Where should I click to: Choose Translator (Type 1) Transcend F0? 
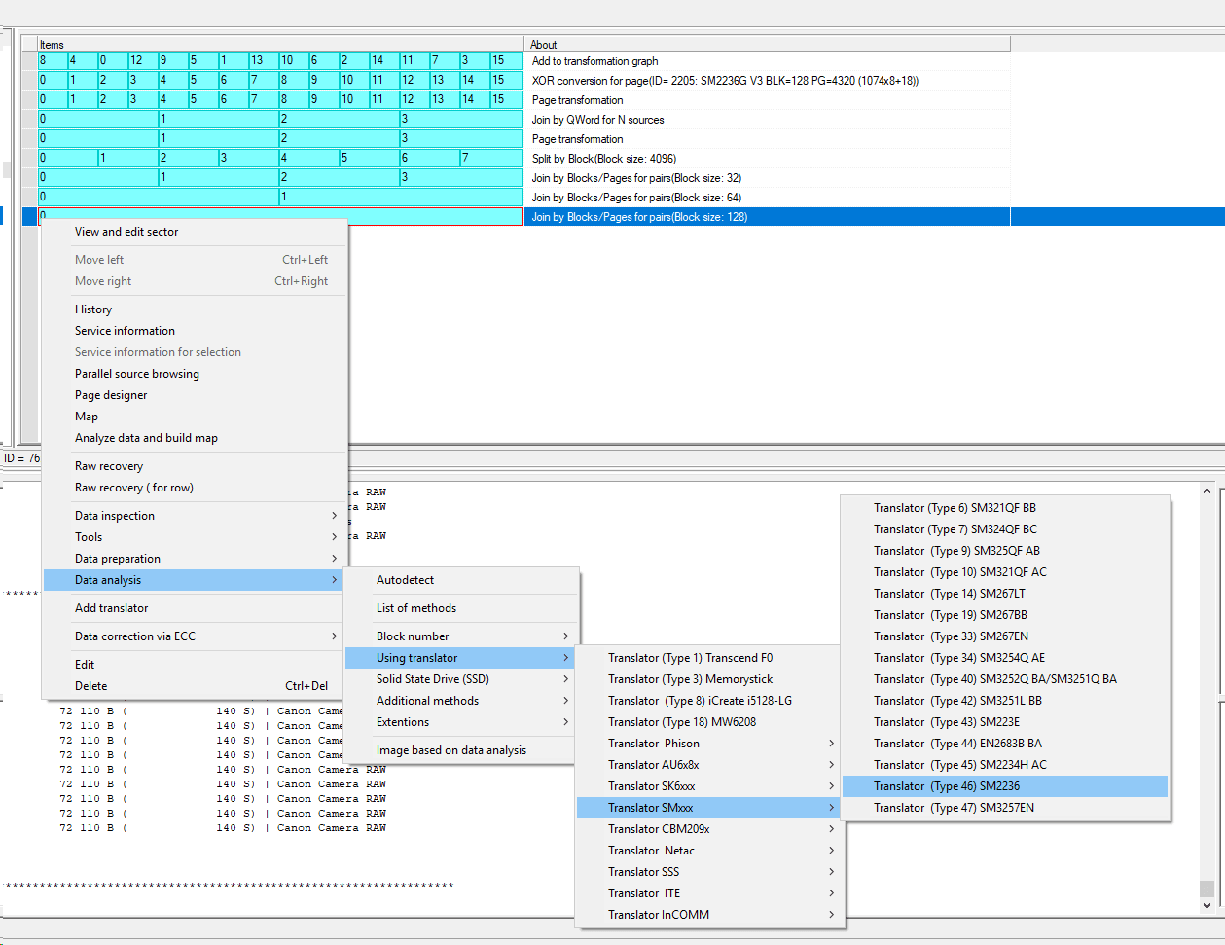(710, 658)
